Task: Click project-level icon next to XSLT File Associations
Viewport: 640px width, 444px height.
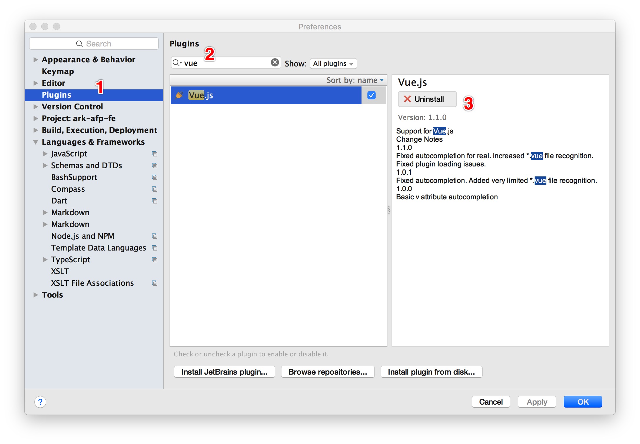Action: click(x=155, y=283)
